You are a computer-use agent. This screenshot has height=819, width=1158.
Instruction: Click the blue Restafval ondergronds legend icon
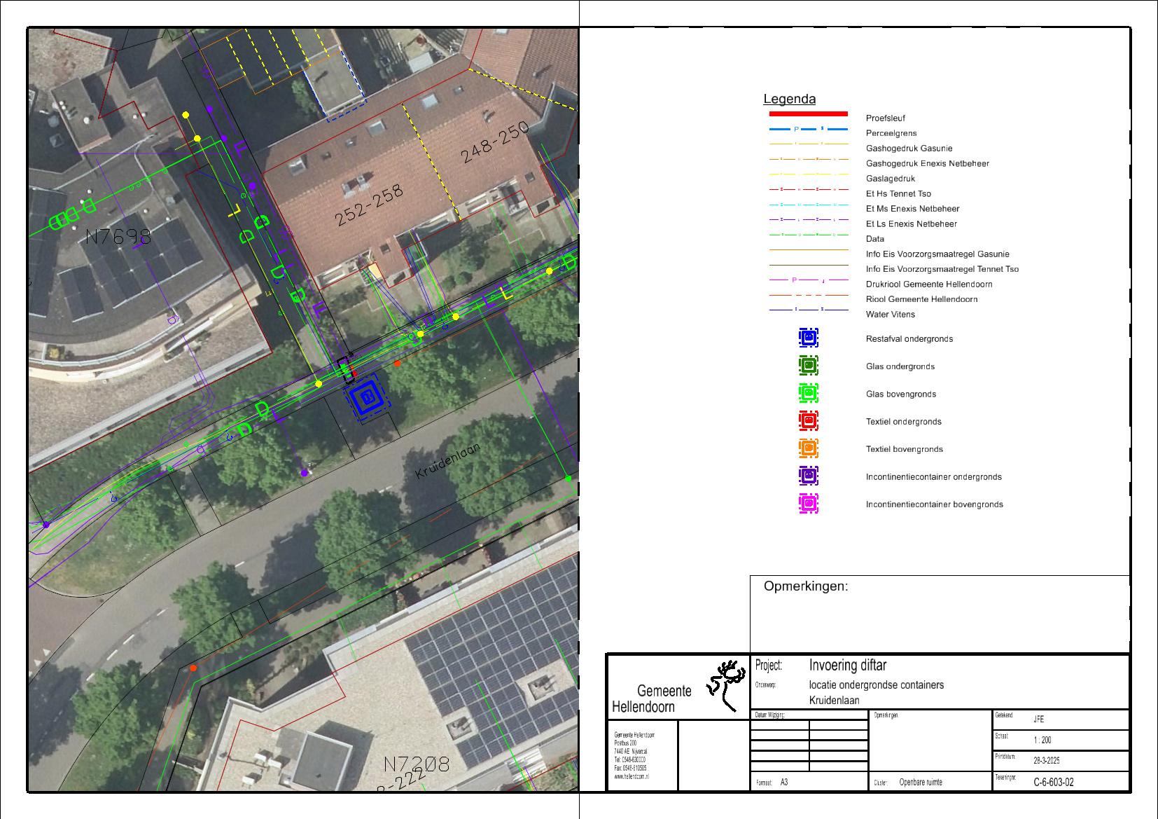coord(809,338)
